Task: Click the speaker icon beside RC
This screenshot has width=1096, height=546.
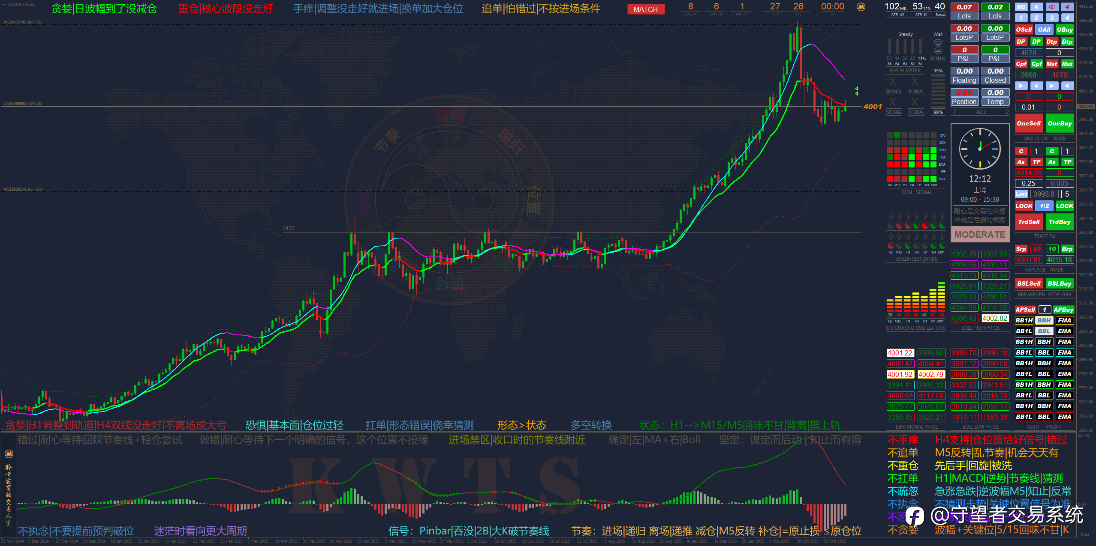Action: point(1036,7)
